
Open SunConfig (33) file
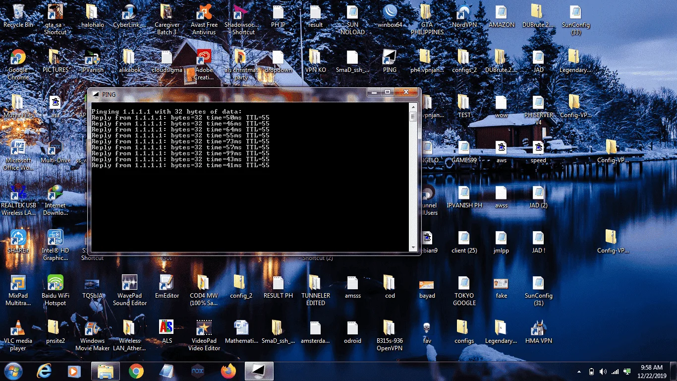point(575,20)
